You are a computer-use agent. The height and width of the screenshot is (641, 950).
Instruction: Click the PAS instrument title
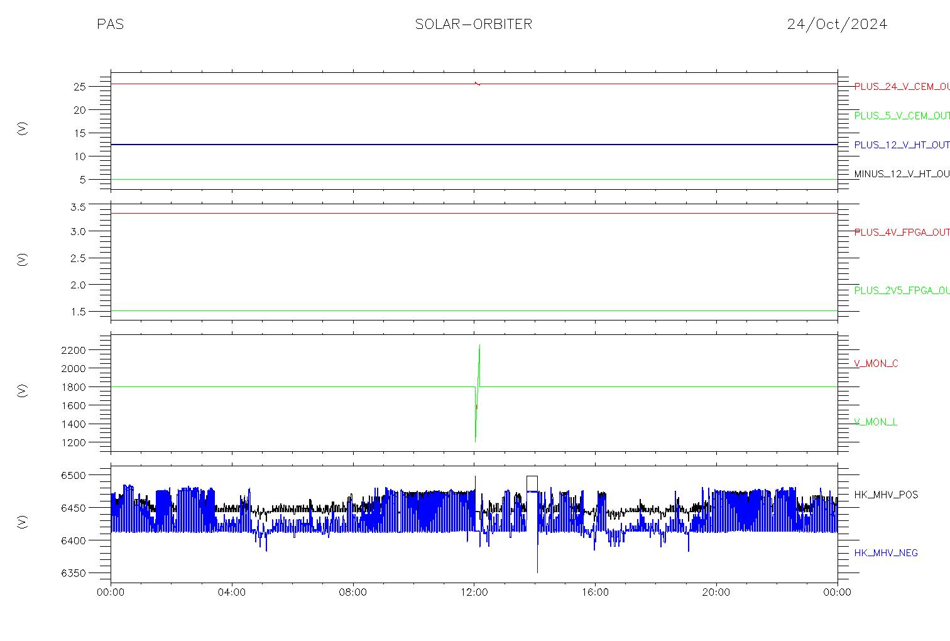point(110,24)
